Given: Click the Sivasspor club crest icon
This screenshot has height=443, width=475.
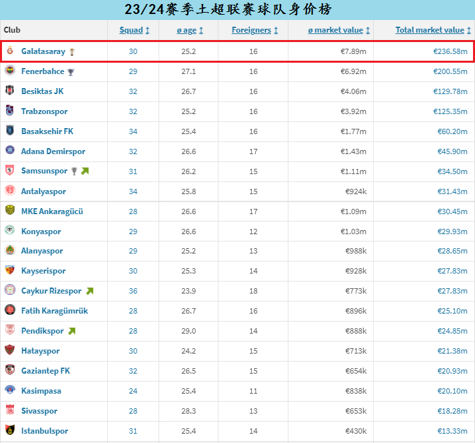Looking at the screenshot, I should [x=10, y=410].
